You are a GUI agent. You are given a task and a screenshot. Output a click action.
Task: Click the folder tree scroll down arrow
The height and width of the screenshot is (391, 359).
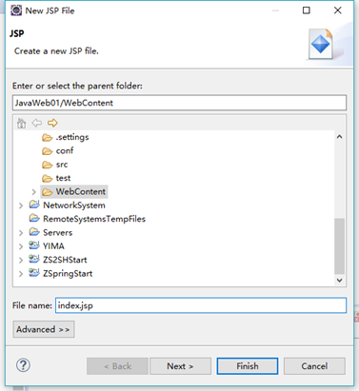pyautogui.click(x=339, y=280)
